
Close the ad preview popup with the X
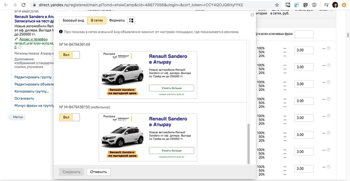click(252, 15)
